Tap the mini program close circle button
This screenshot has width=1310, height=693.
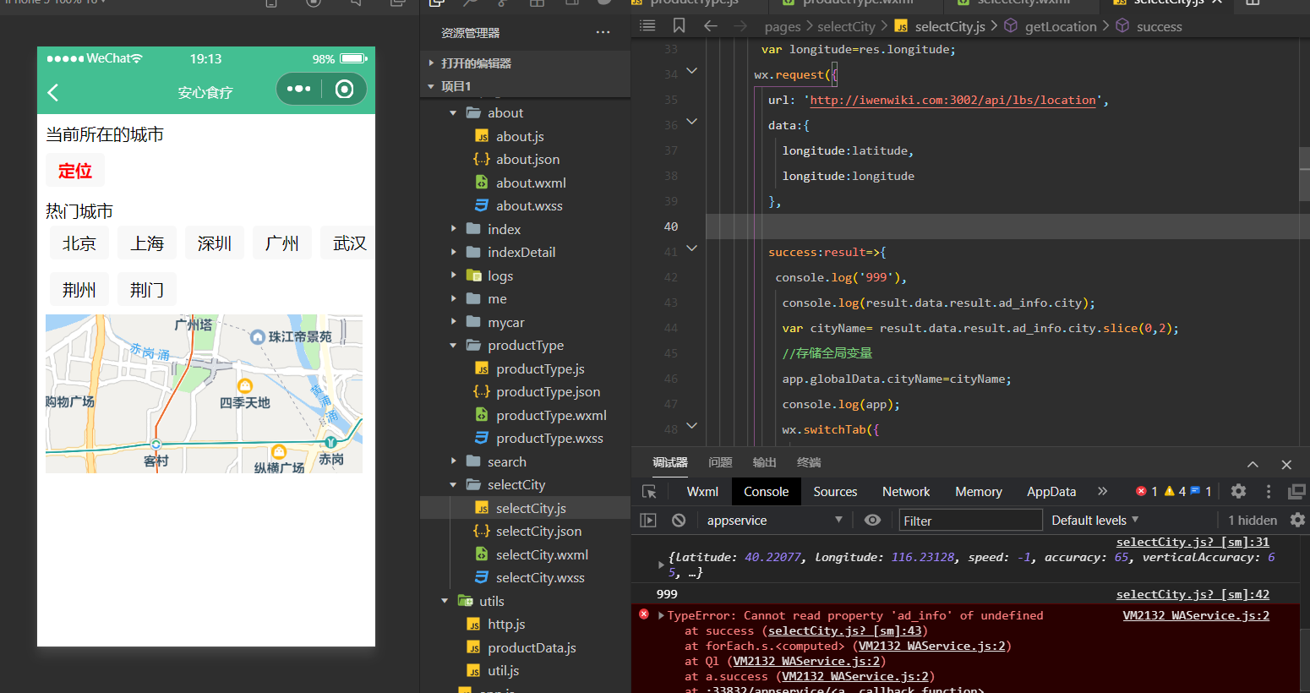344,89
